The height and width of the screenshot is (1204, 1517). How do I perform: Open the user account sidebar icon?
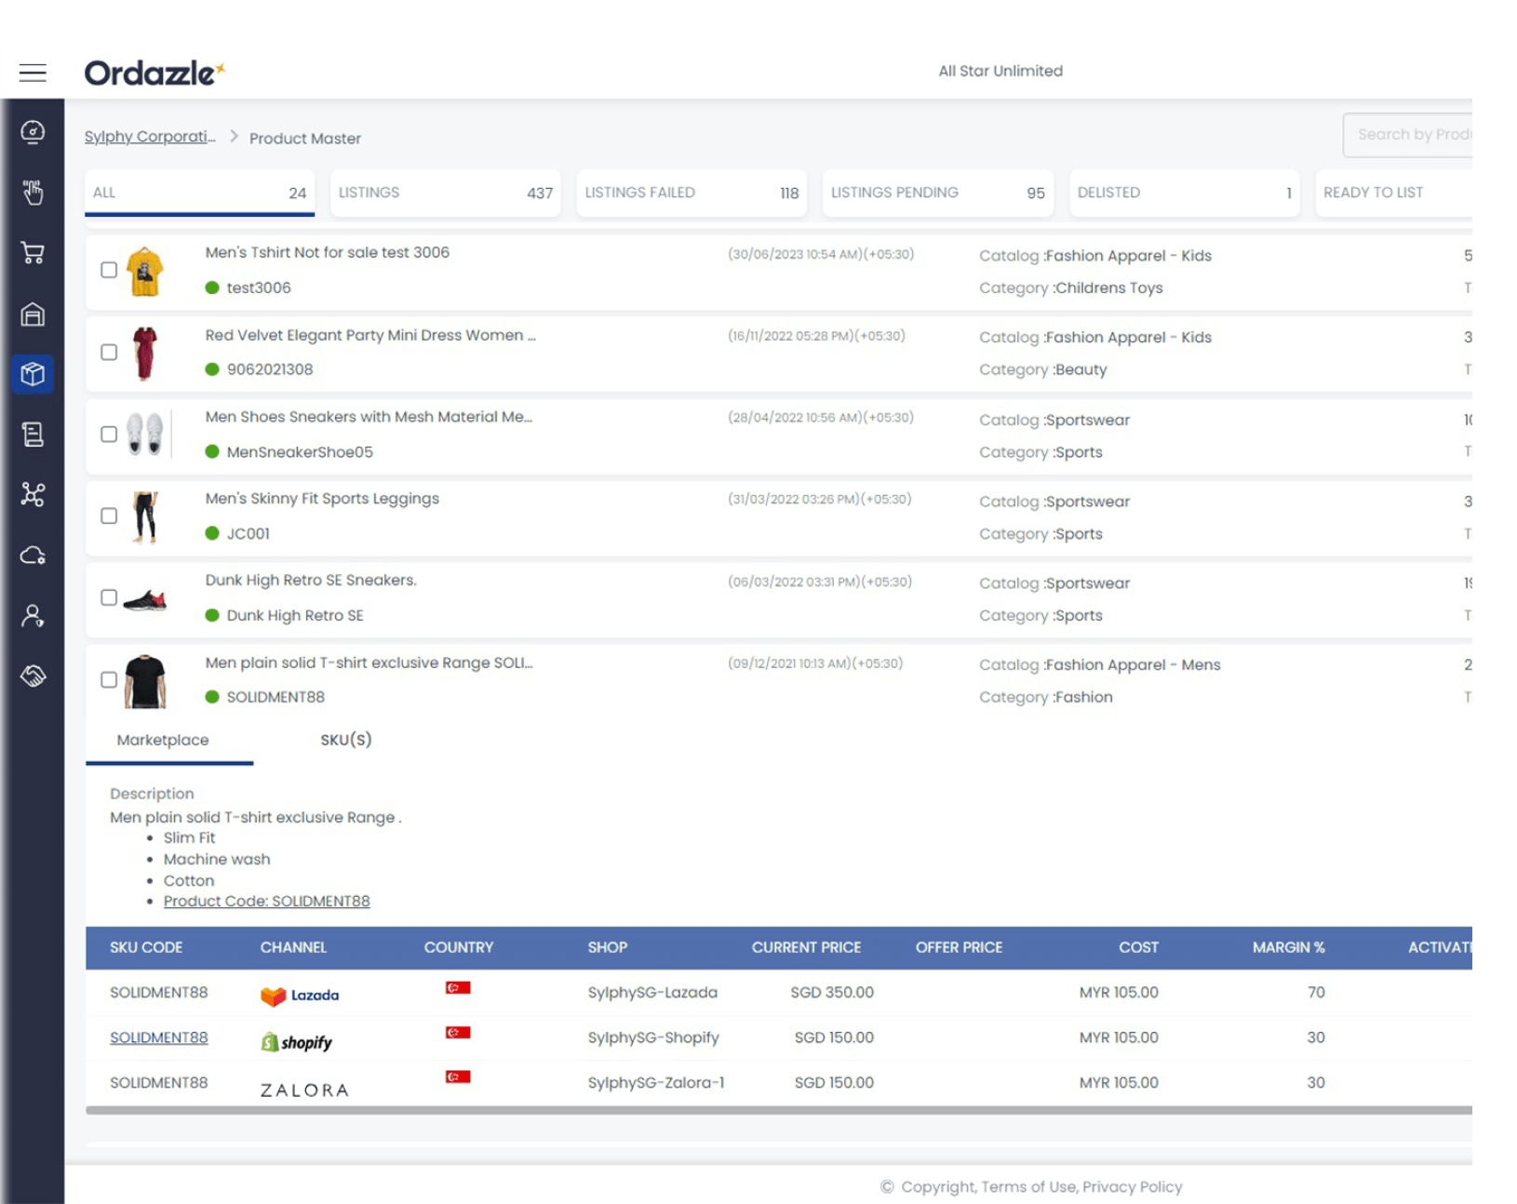pos(33,616)
